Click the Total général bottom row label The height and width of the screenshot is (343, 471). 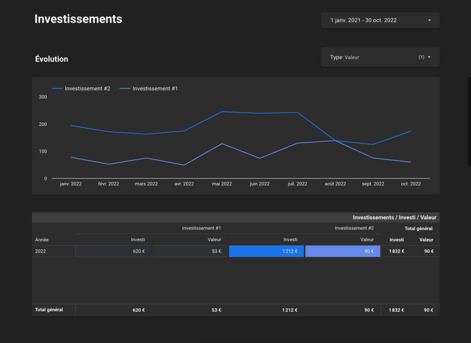point(49,310)
